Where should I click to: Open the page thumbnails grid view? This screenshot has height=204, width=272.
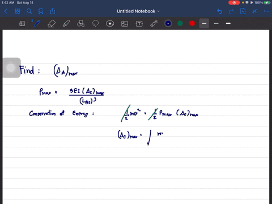[x=18, y=11]
